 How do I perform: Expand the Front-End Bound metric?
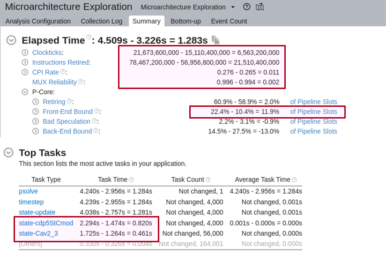(x=36, y=112)
